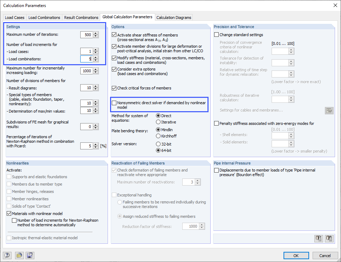Switch to the Load Combinations tab
This screenshot has width=341, height=262.
click(x=44, y=17)
